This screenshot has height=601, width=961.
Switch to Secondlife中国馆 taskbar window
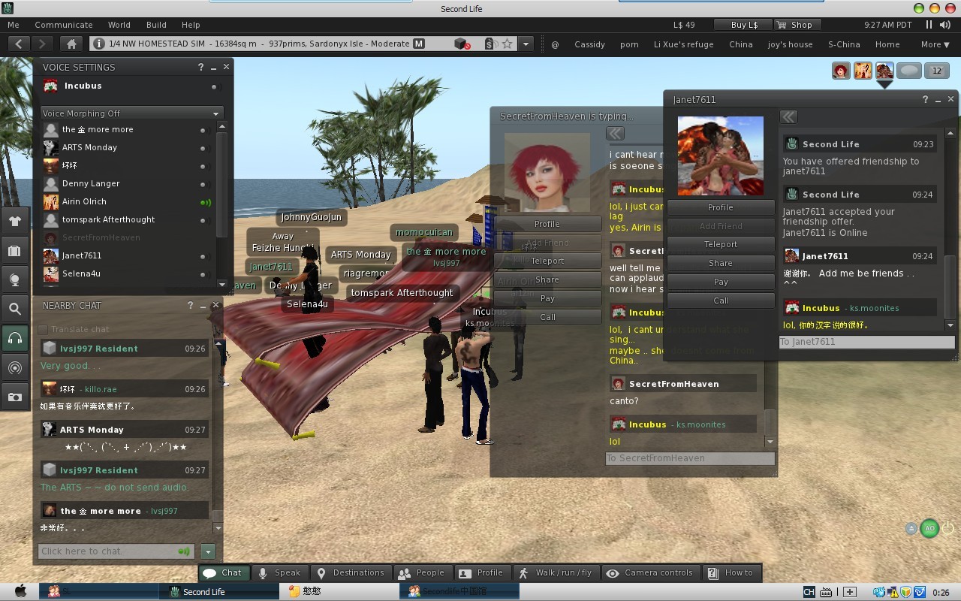(x=459, y=591)
